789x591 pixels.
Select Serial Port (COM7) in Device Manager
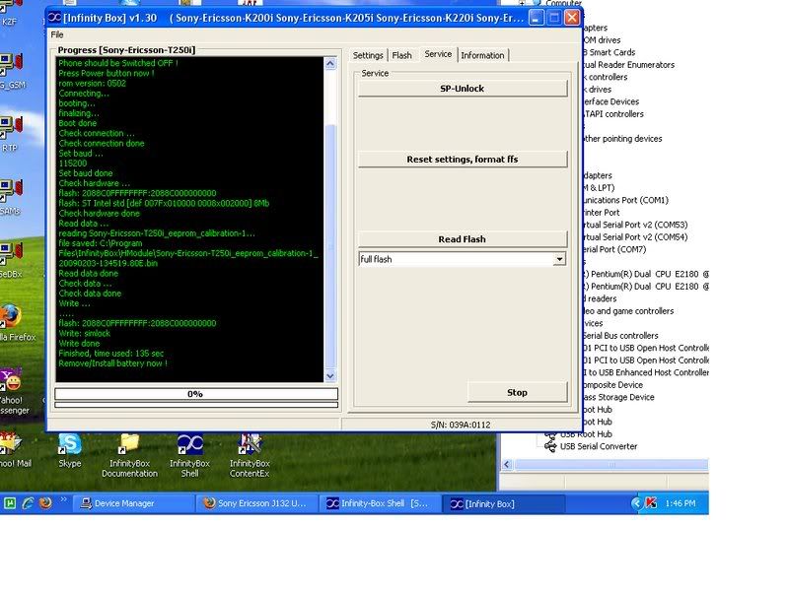614,249
